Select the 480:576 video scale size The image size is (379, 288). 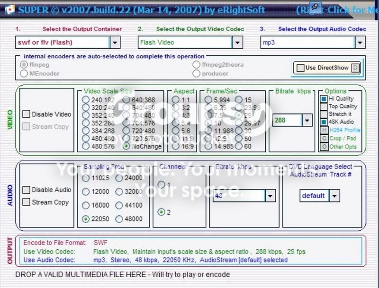tap(86, 146)
